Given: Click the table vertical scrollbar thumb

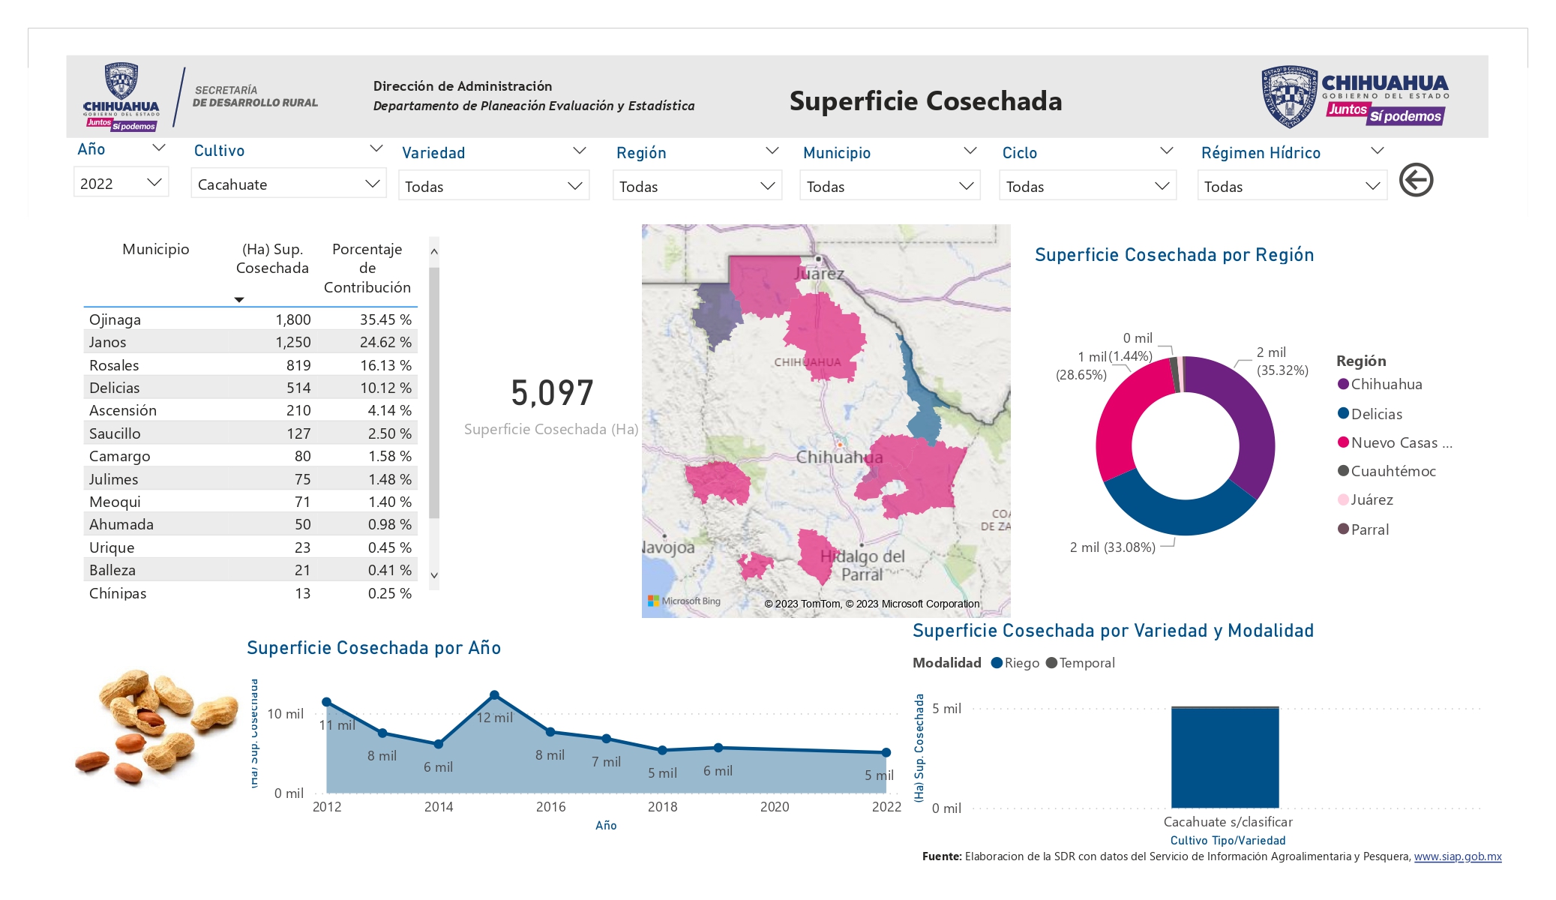Looking at the screenshot, I should click(434, 392).
